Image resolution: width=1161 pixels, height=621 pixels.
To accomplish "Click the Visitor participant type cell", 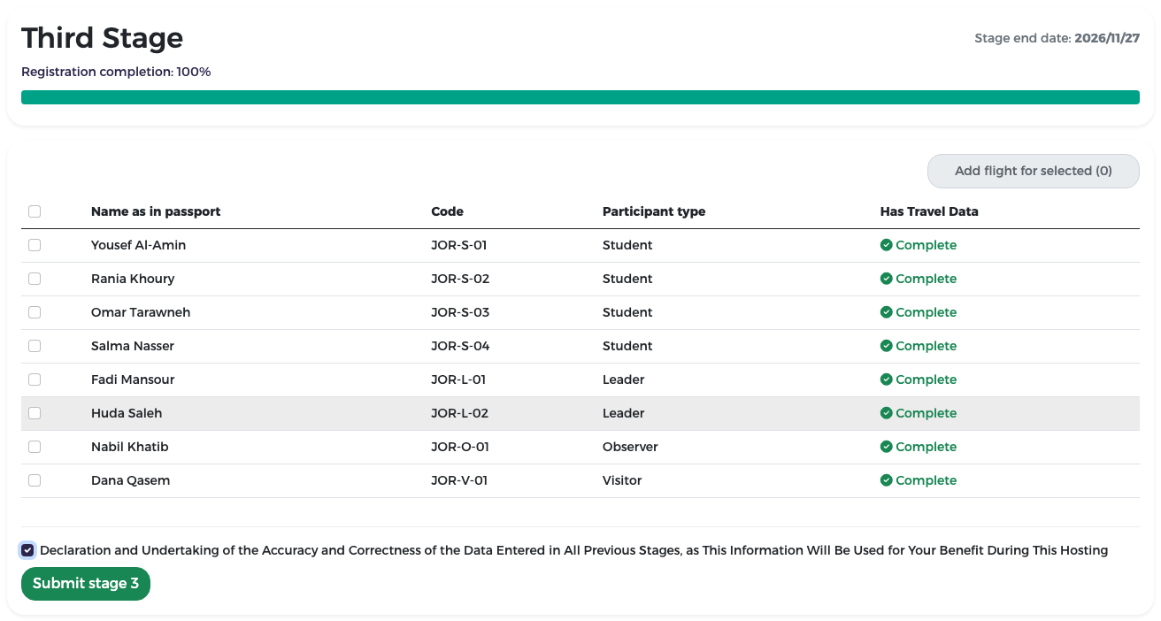I will click(622, 480).
